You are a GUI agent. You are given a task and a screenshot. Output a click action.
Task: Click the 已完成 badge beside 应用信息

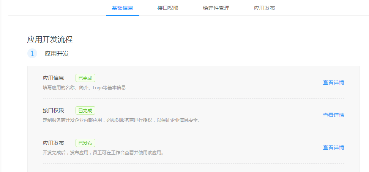(x=85, y=78)
